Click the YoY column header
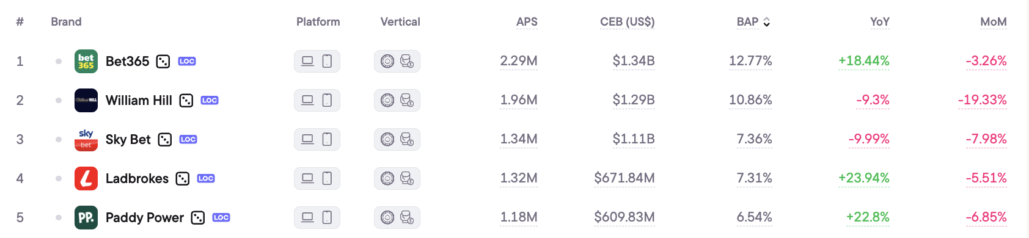Image resolution: width=1029 pixels, height=238 pixels. 880,22
